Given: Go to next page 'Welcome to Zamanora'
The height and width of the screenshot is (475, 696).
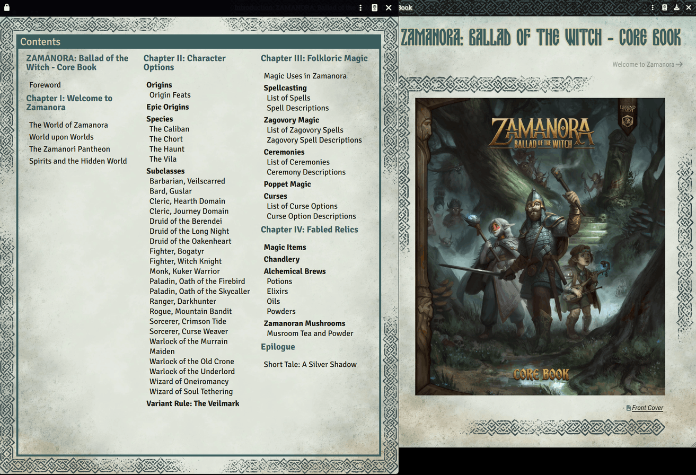Looking at the screenshot, I should (647, 64).
